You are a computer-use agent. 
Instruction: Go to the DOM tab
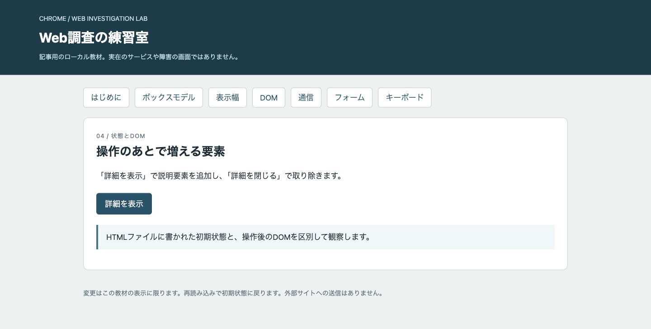269,97
